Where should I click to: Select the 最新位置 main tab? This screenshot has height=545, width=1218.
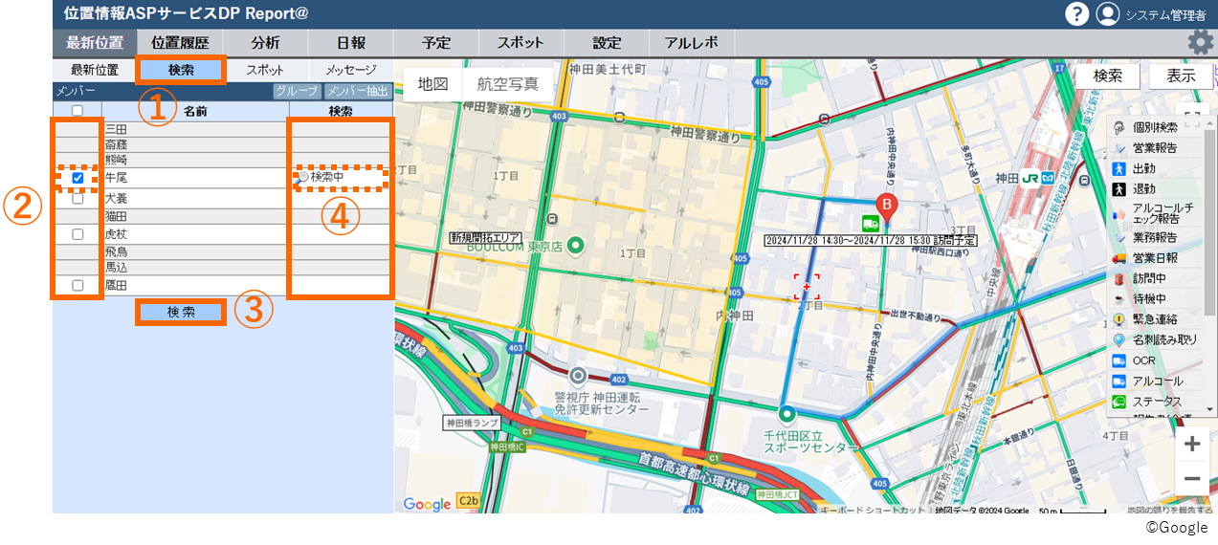click(x=95, y=43)
